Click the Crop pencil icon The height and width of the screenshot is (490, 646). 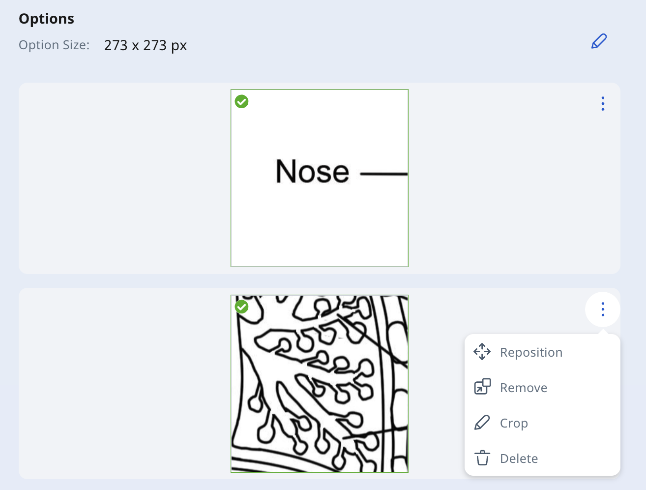click(x=482, y=423)
